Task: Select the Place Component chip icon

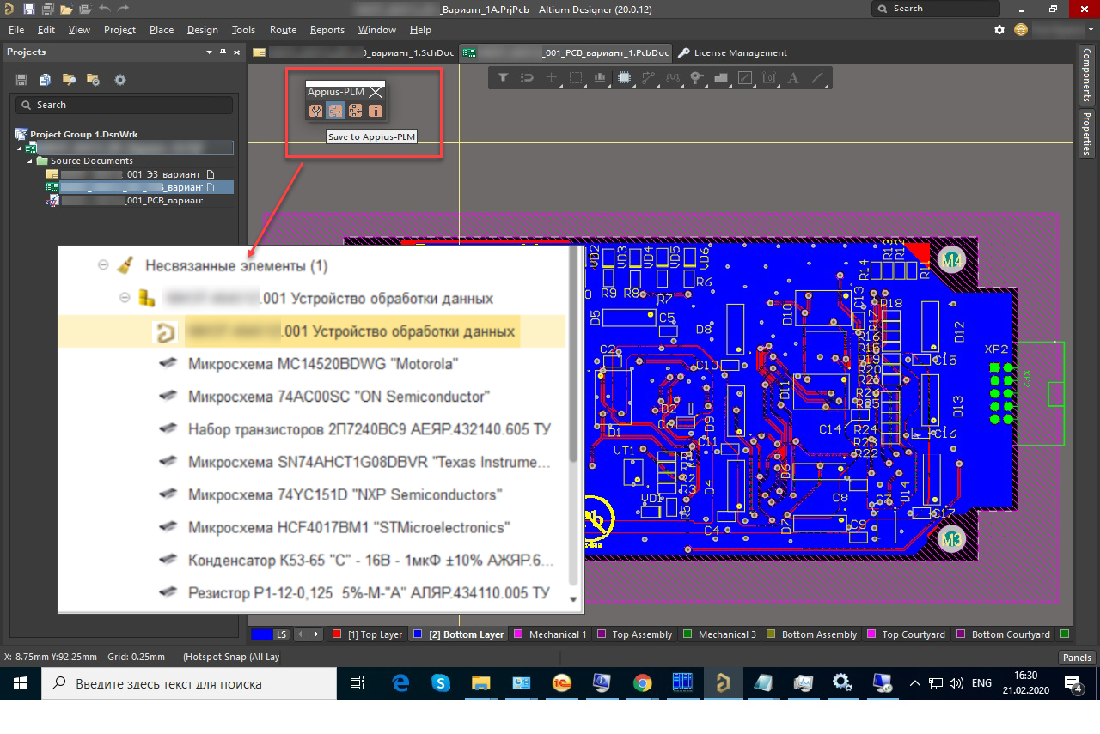Action: (x=623, y=77)
